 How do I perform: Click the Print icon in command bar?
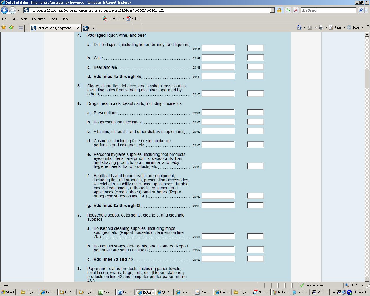pyautogui.click(x=321, y=27)
